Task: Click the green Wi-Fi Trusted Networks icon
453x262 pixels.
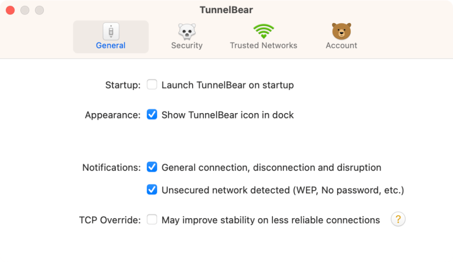Action: click(264, 31)
